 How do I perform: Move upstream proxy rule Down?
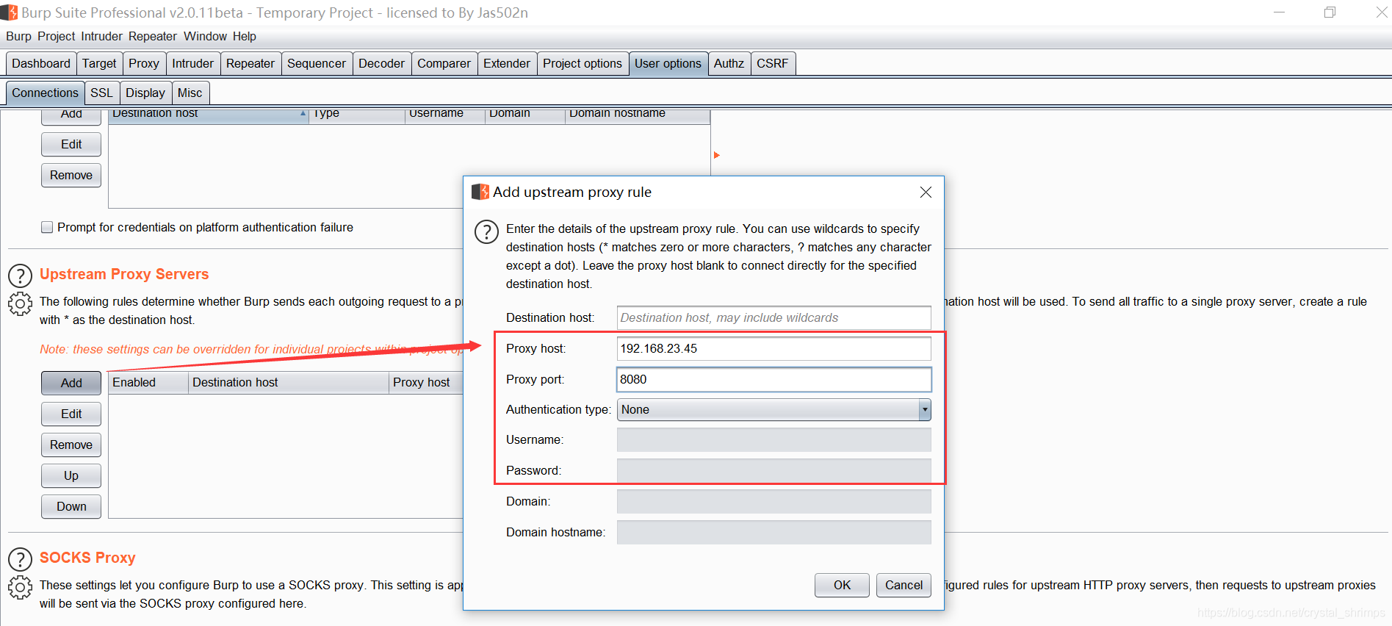[x=71, y=506]
